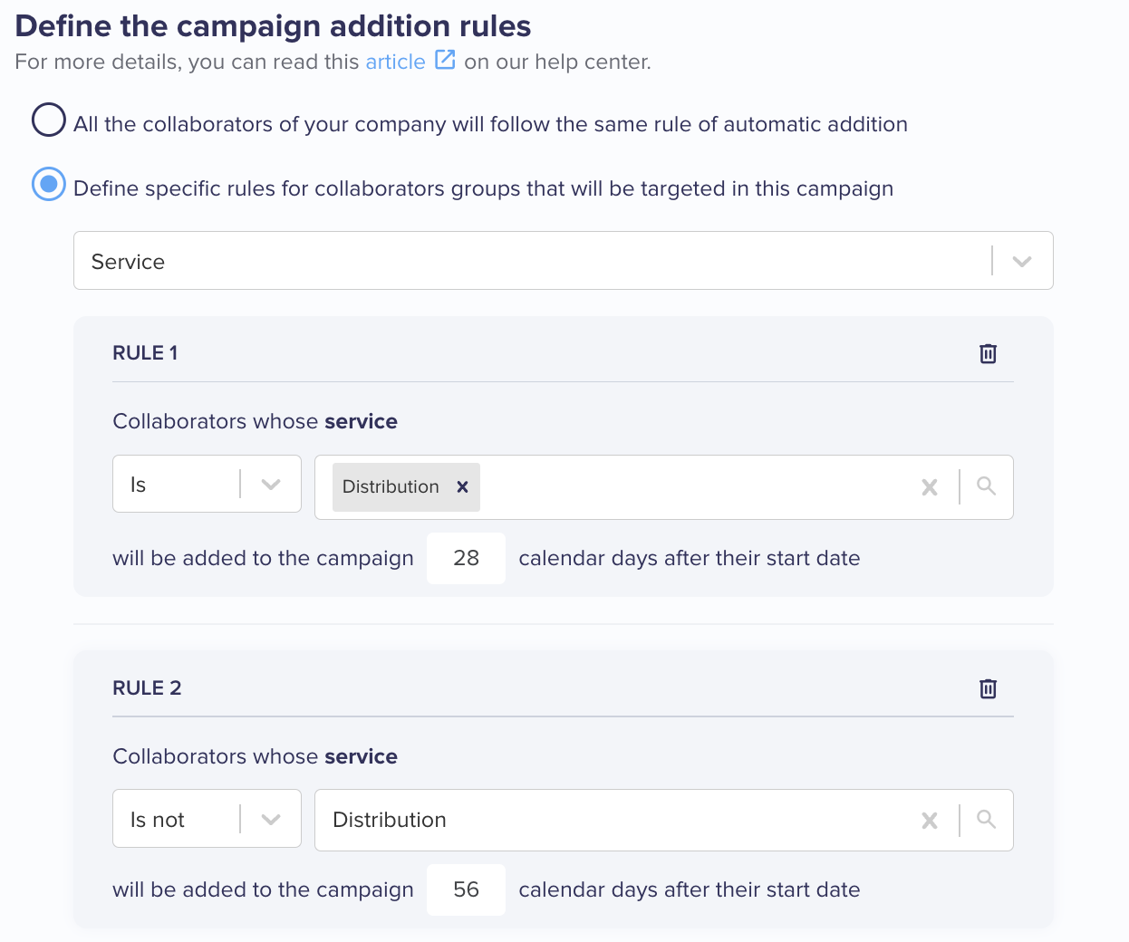Viewport: 1129px width, 942px height.
Task: Edit the 28 calendar days field
Action: 466,558
